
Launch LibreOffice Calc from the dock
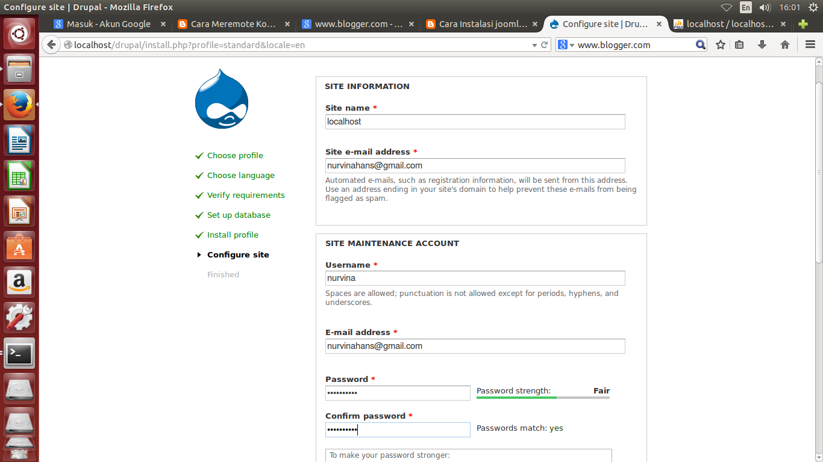pos(19,176)
